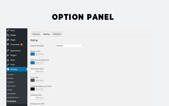
Task: Switch to the General tab
Action: coord(36,34)
